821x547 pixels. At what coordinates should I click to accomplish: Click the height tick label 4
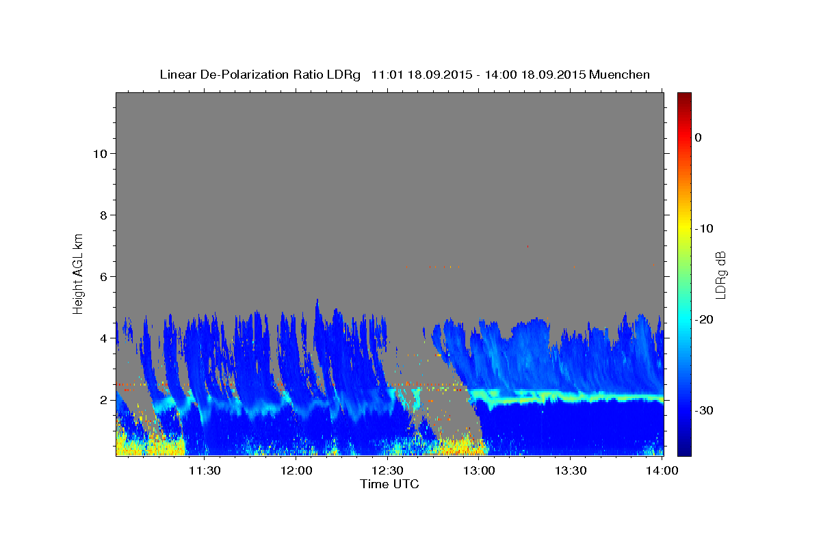(x=103, y=338)
